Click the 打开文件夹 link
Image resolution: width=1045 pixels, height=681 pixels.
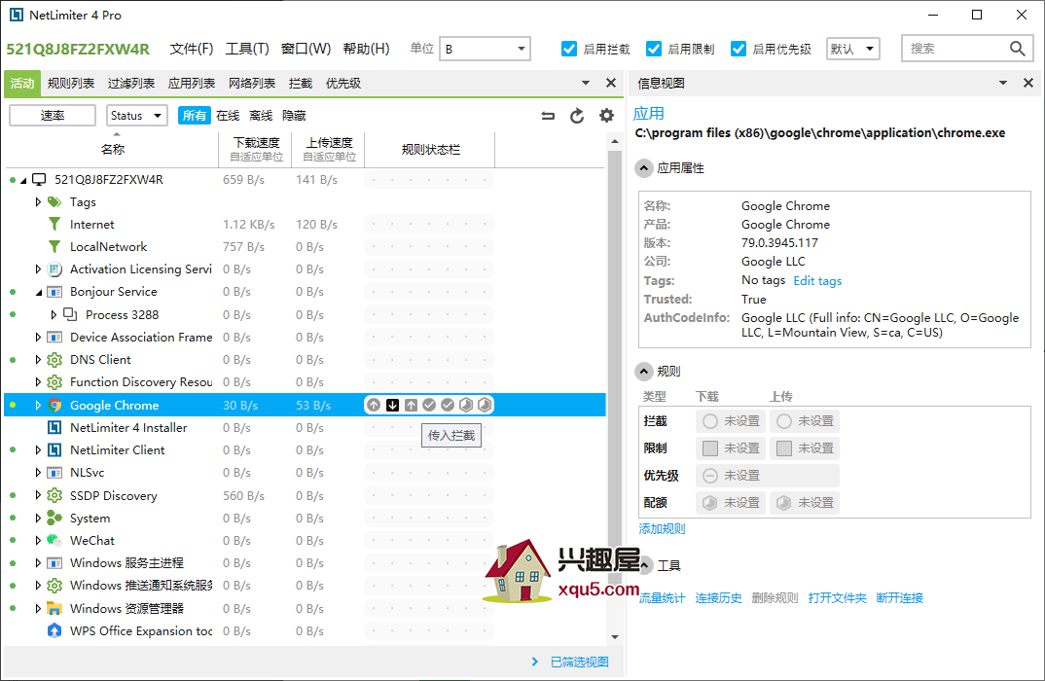click(838, 597)
